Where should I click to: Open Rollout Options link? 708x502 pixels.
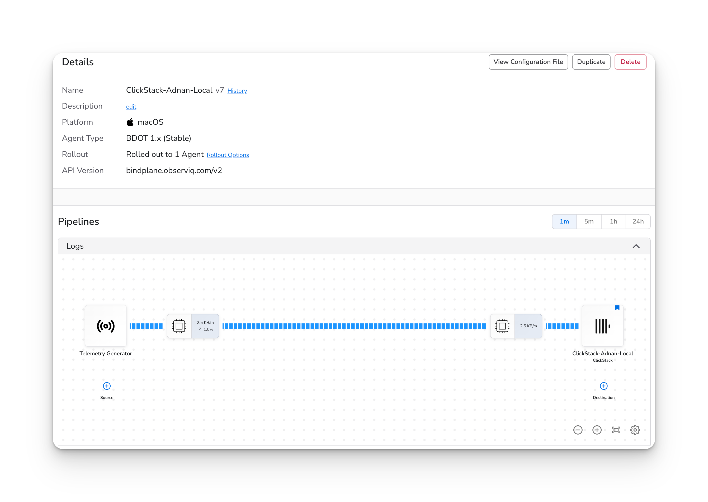point(228,155)
